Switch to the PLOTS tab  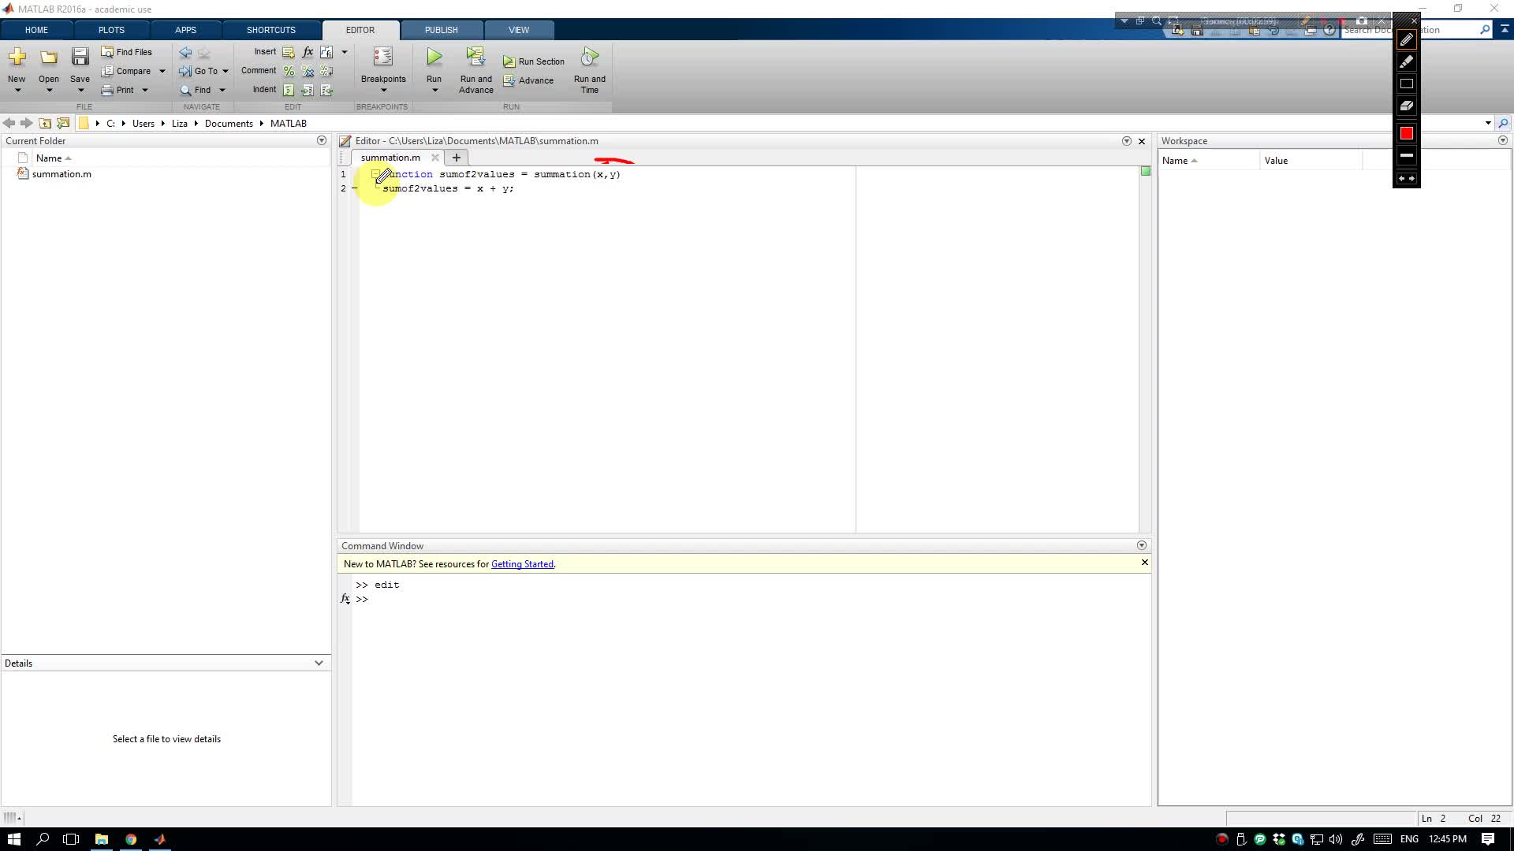(111, 30)
